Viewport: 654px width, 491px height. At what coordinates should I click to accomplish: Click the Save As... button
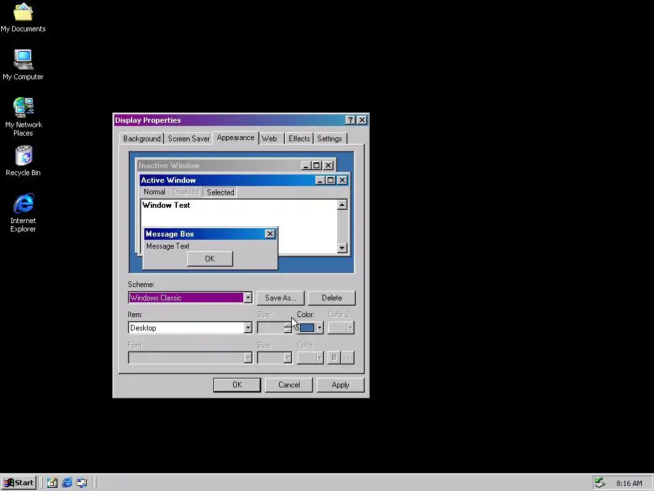(280, 298)
